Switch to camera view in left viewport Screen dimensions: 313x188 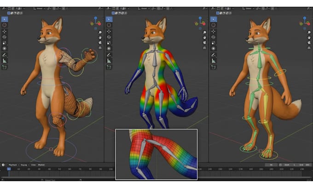[100, 43]
